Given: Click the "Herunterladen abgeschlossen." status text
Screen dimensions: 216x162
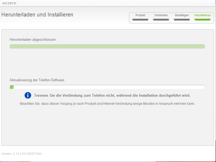Looking at the screenshot, I should pyautogui.click(x=33, y=40).
